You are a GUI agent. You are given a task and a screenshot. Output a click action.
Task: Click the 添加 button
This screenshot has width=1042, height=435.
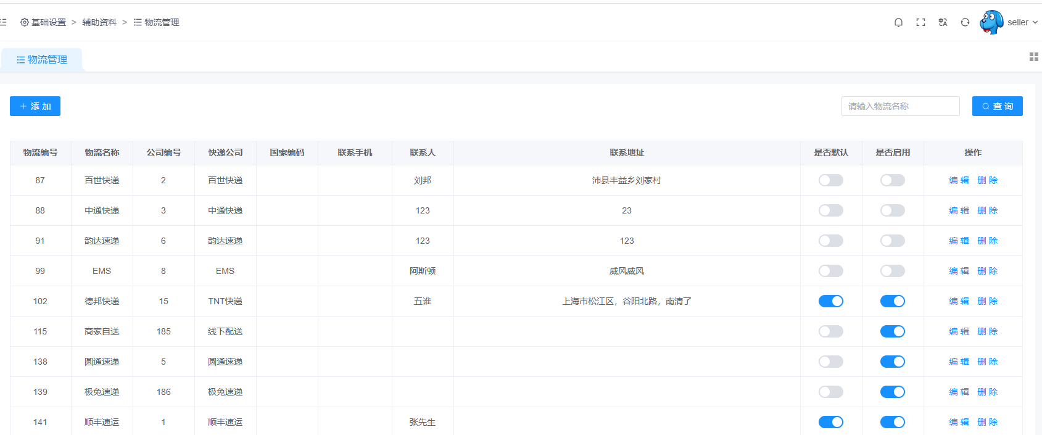(35, 106)
